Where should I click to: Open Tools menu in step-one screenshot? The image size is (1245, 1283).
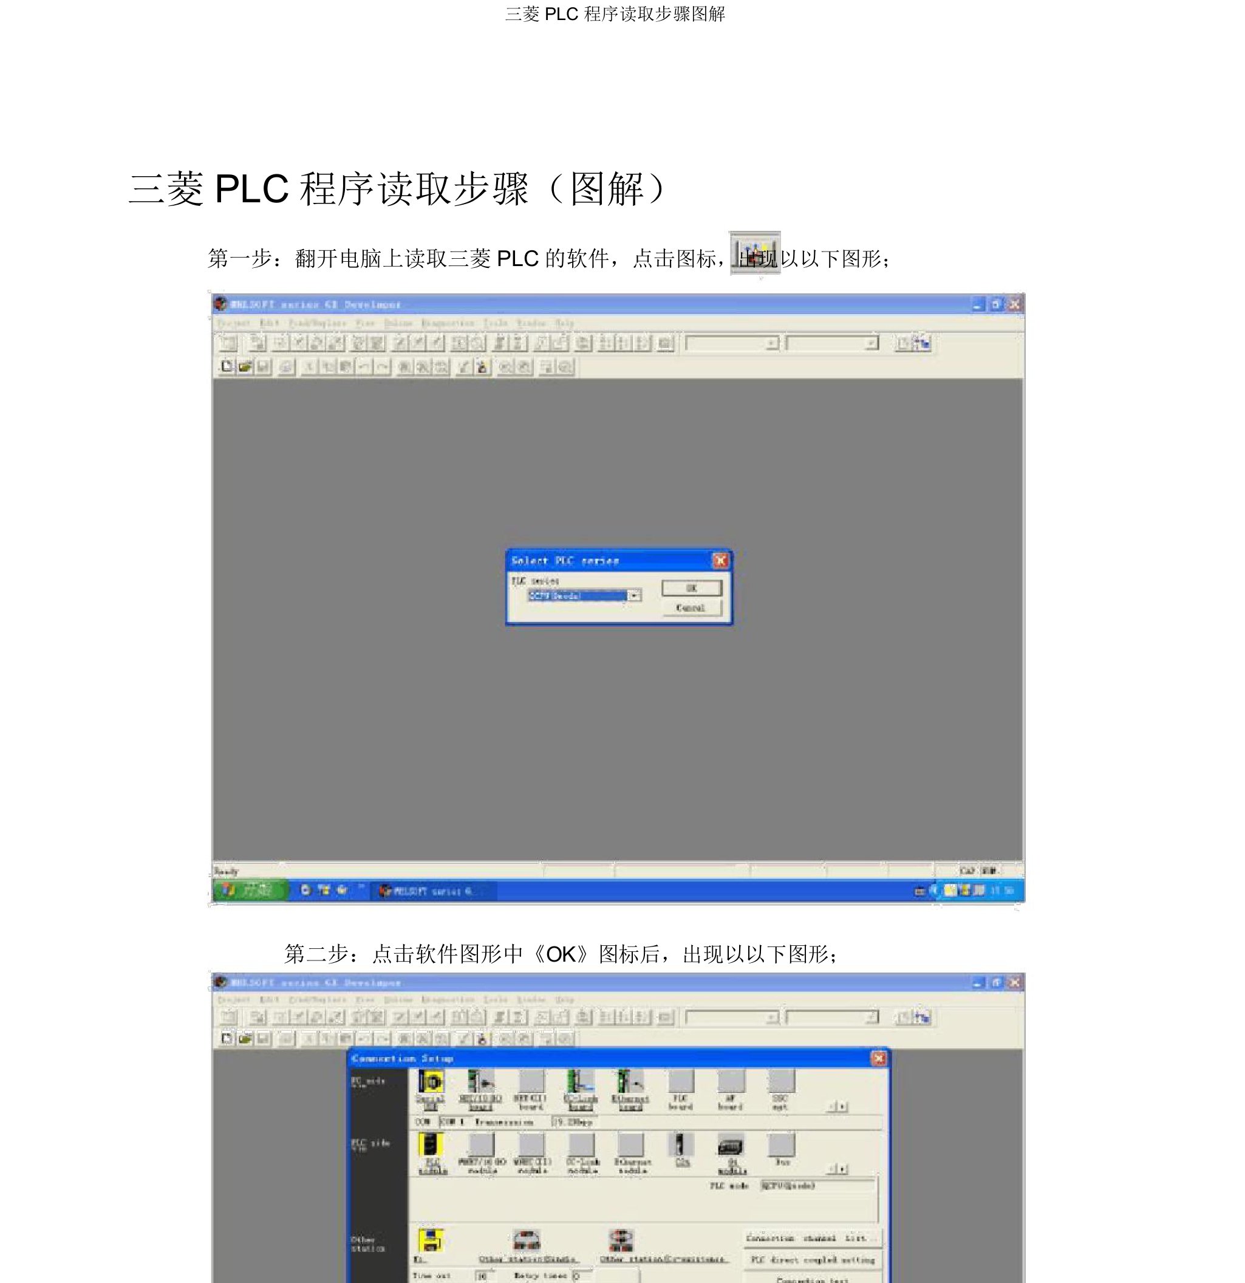click(x=496, y=323)
